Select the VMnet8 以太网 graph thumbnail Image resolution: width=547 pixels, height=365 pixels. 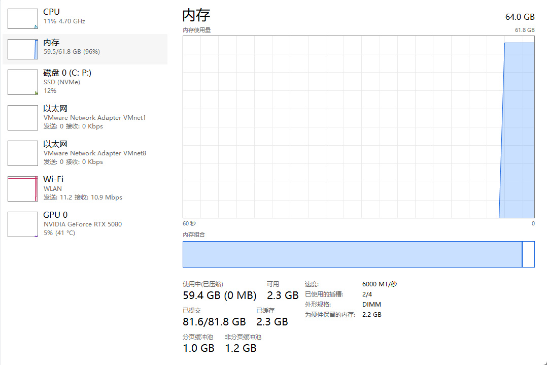coord(22,153)
